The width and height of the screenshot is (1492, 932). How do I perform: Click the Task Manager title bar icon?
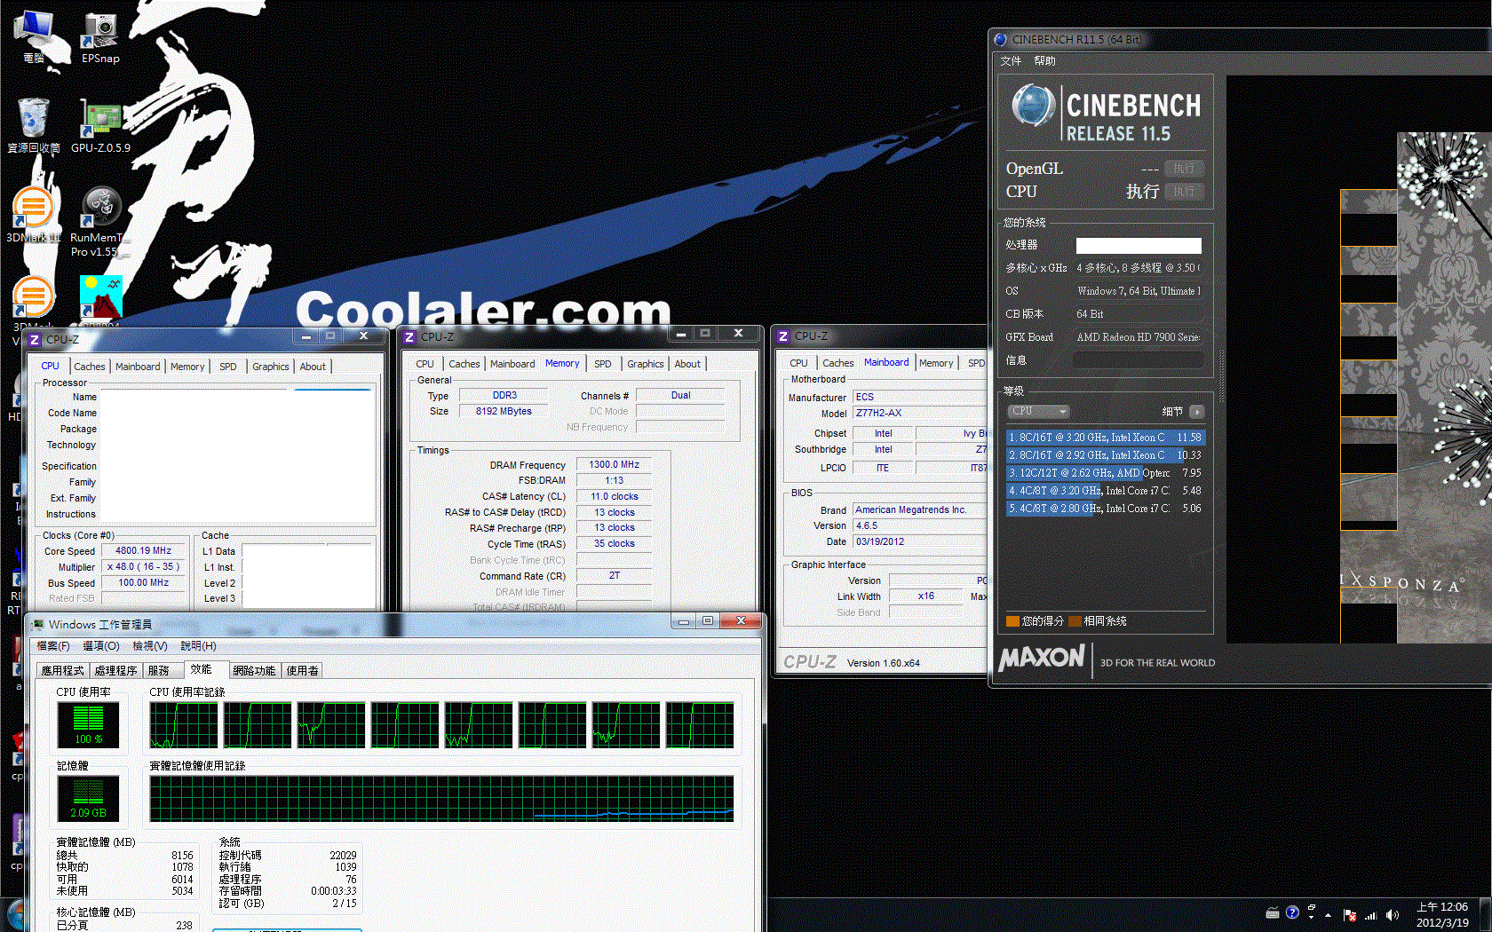pyautogui.click(x=37, y=624)
